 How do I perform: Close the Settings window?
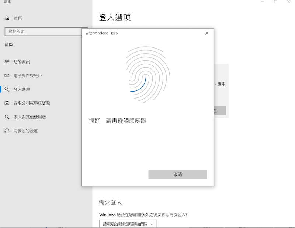(x=289, y=2)
